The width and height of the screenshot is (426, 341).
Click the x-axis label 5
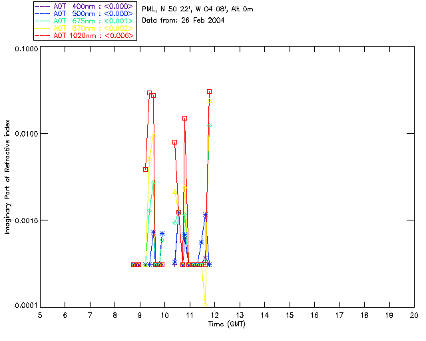coord(40,315)
